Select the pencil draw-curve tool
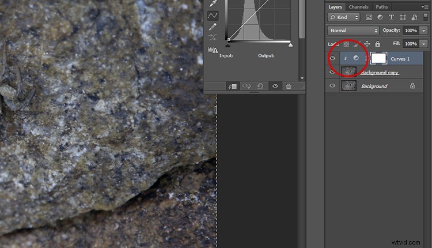Image resolution: width=432 pixels, height=248 pixels. pos(213,27)
